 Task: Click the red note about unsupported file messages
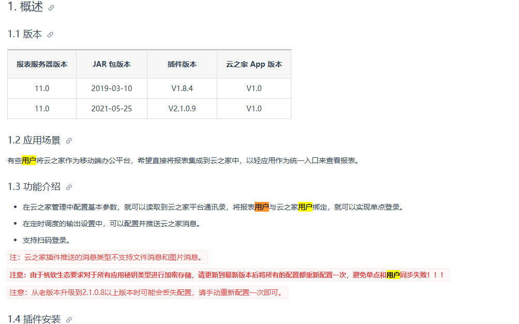(x=108, y=257)
